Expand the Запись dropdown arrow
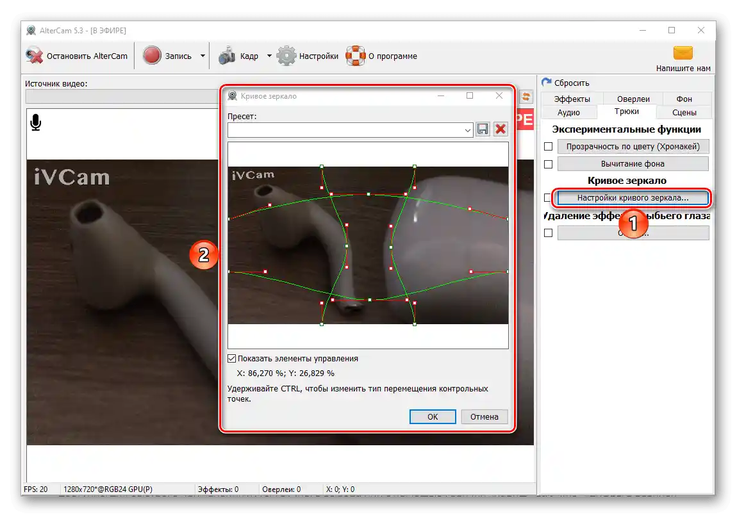This screenshot has height=517, width=737. pos(203,56)
